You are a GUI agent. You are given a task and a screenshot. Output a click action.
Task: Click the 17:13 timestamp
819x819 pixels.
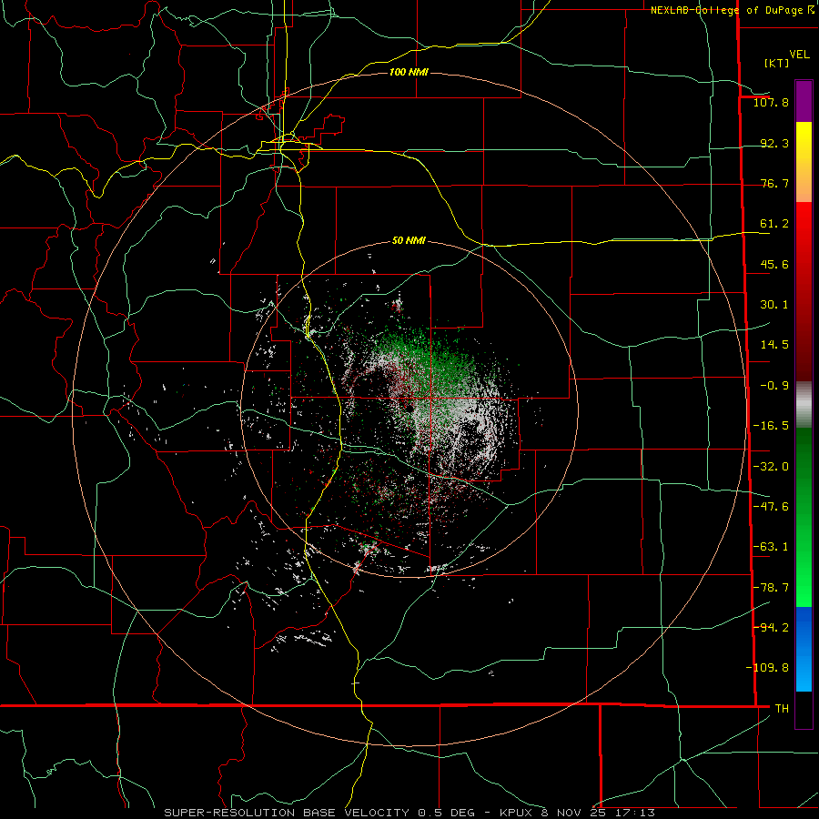click(x=634, y=813)
